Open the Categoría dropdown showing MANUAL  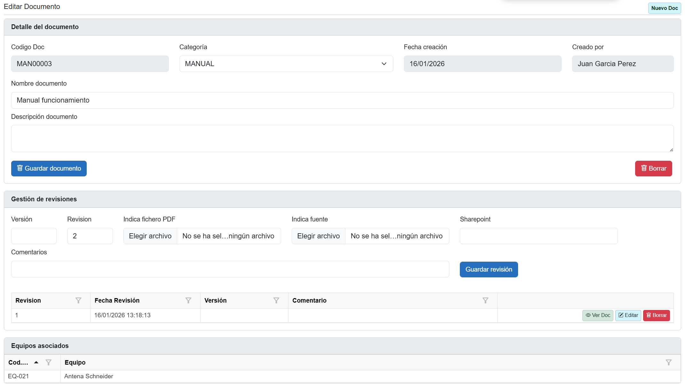tap(286, 64)
